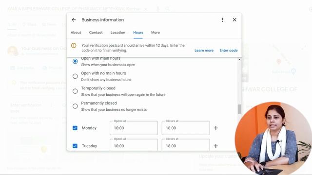This screenshot has width=312, height=175.
Task: Switch to the About tab
Action: pyautogui.click(x=76, y=33)
